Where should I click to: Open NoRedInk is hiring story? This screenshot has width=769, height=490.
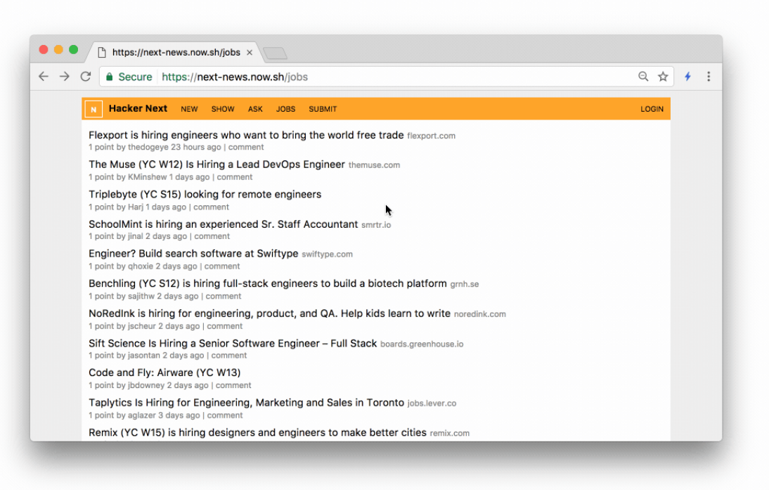pos(269,314)
